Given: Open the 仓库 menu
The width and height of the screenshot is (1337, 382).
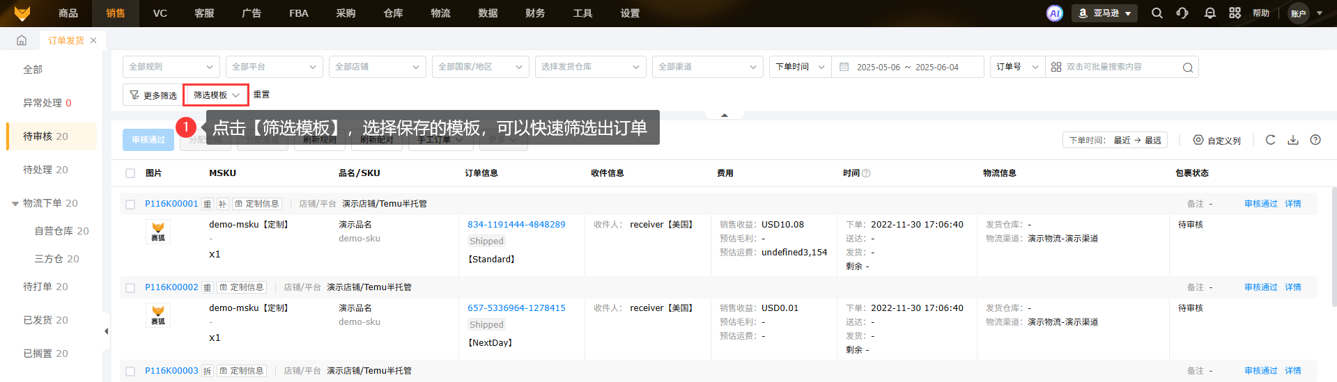Looking at the screenshot, I should [393, 13].
